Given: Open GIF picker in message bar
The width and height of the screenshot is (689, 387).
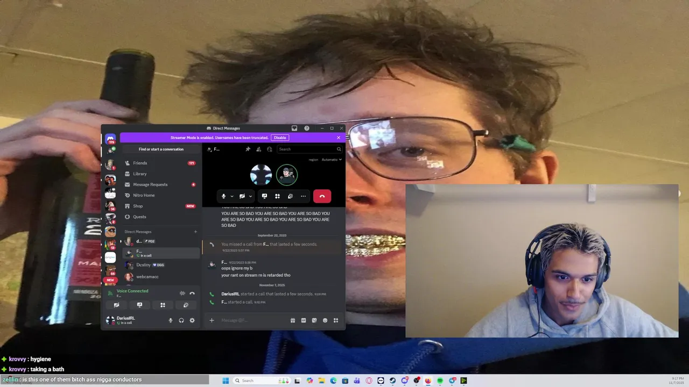Looking at the screenshot, I should point(304,320).
